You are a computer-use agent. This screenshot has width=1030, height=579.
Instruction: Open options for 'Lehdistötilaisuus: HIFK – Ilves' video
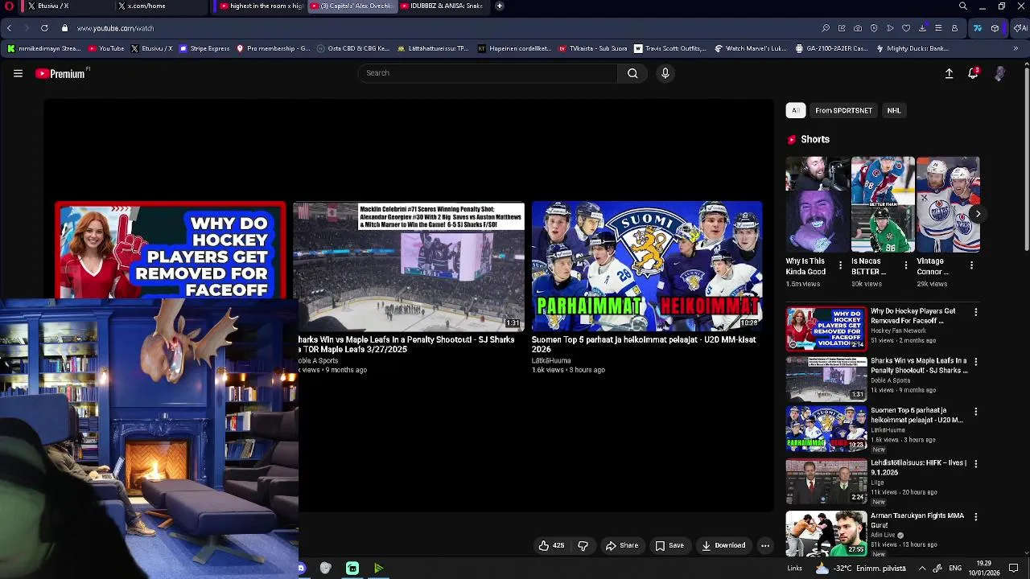[976, 464]
